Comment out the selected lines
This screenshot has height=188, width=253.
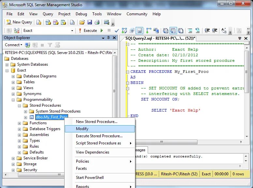click(190, 31)
